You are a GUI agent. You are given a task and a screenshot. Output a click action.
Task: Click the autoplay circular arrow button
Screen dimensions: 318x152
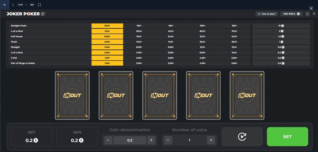click(242, 137)
